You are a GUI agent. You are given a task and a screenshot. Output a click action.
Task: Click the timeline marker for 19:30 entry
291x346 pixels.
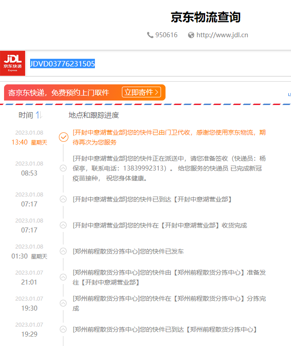(63, 303)
